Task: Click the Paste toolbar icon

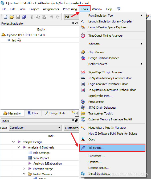Action: tap(44, 17)
